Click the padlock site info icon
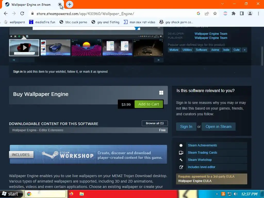Image resolution: width=264 pixels, height=198 pixels. coord(32,13)
